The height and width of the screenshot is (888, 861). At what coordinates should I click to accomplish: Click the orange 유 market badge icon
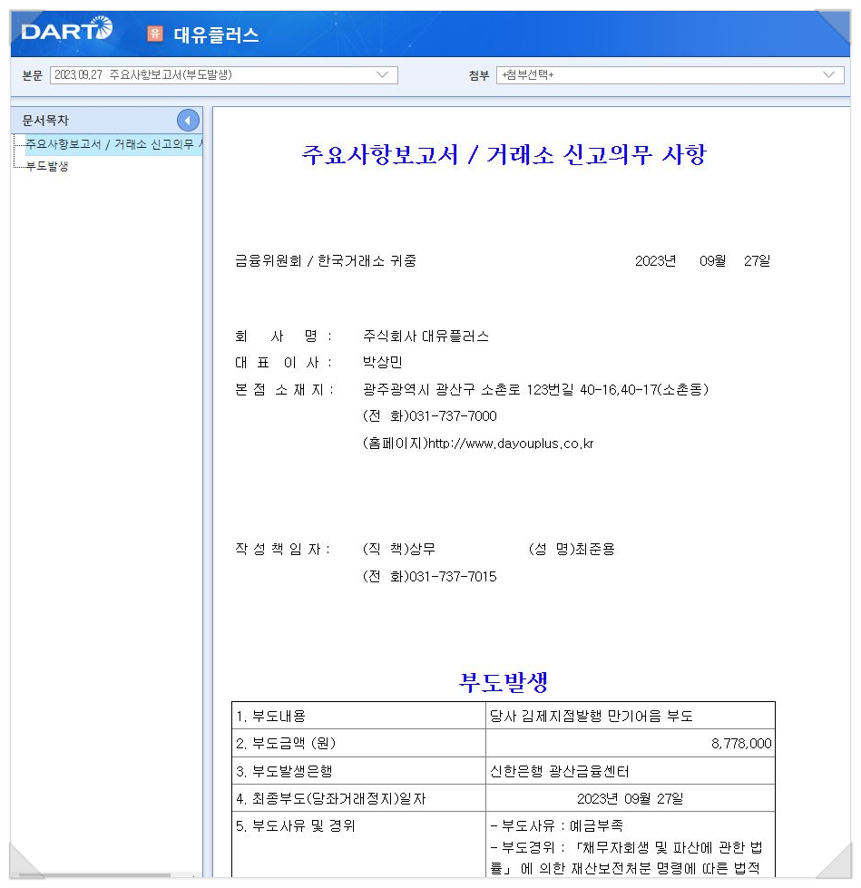coord(155,34)
